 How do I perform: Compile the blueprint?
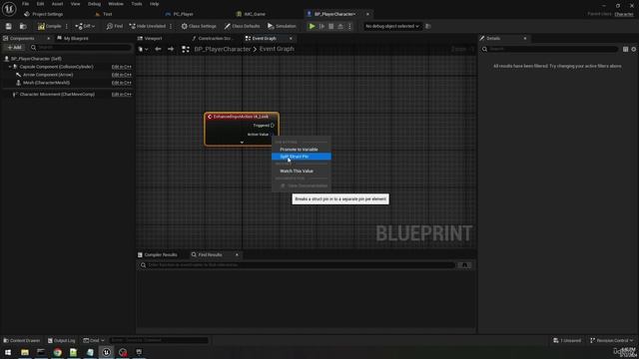click(x=49, y=26)
